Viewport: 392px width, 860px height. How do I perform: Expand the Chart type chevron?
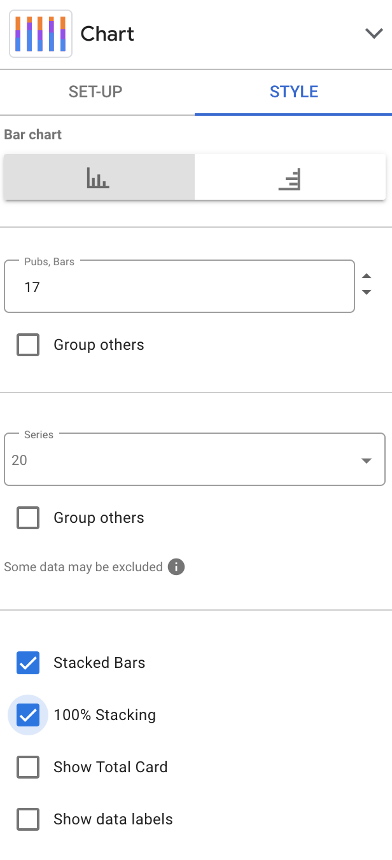374,34
